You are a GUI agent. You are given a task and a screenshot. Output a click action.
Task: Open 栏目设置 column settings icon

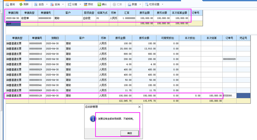(147, 5)
